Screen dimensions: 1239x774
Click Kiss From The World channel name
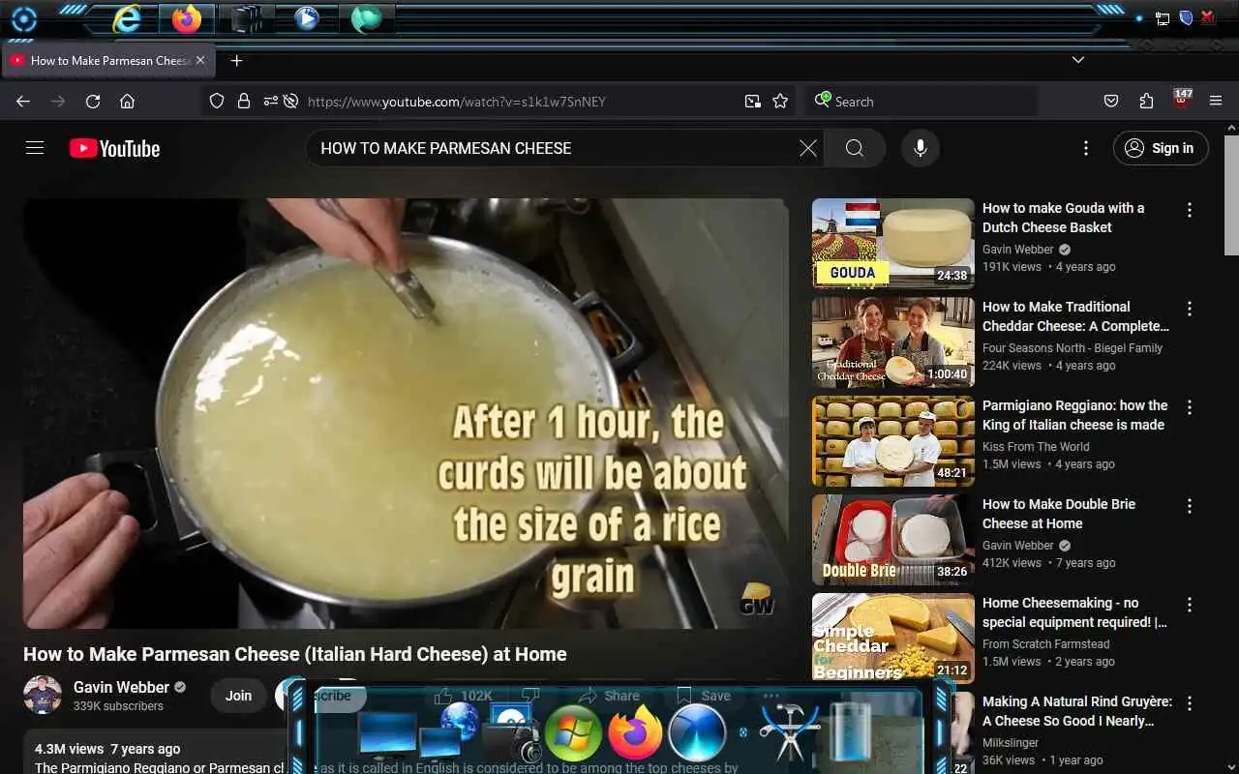1036,447
